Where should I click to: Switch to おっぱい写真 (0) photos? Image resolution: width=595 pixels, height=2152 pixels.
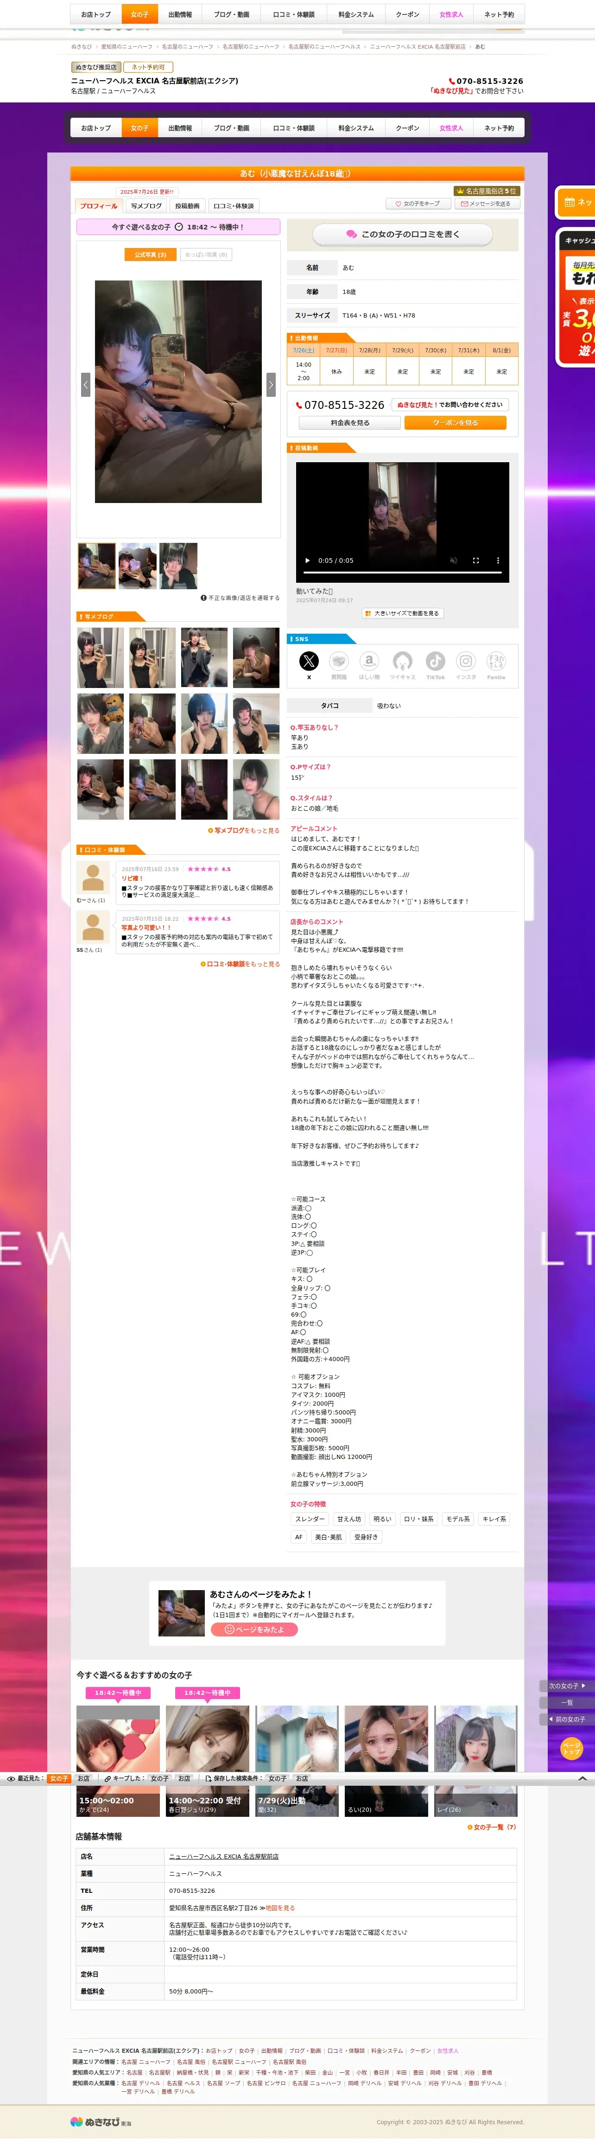pyautogui.click(x=206, y=255)
